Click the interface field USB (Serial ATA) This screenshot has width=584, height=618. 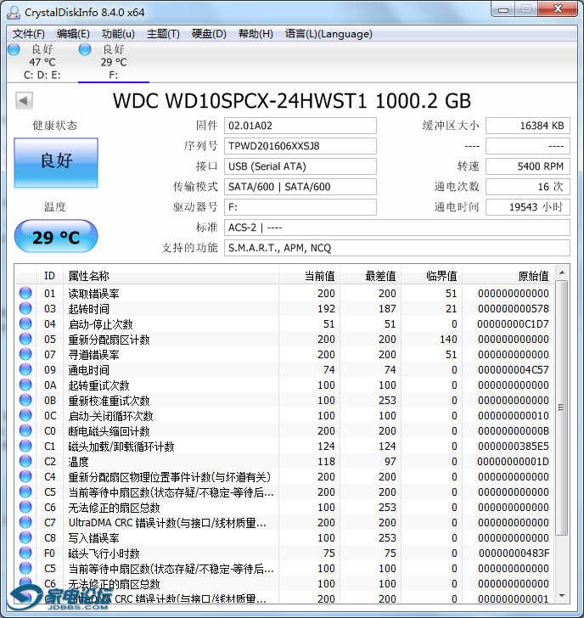coord(300,166)
